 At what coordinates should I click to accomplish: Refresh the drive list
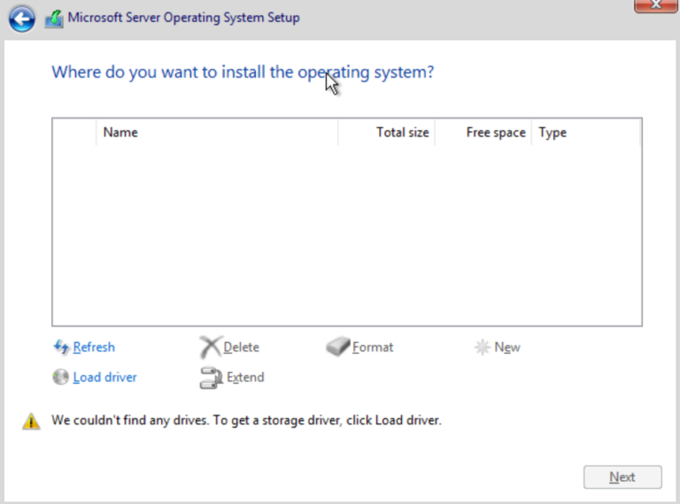(x=94, y=347)
